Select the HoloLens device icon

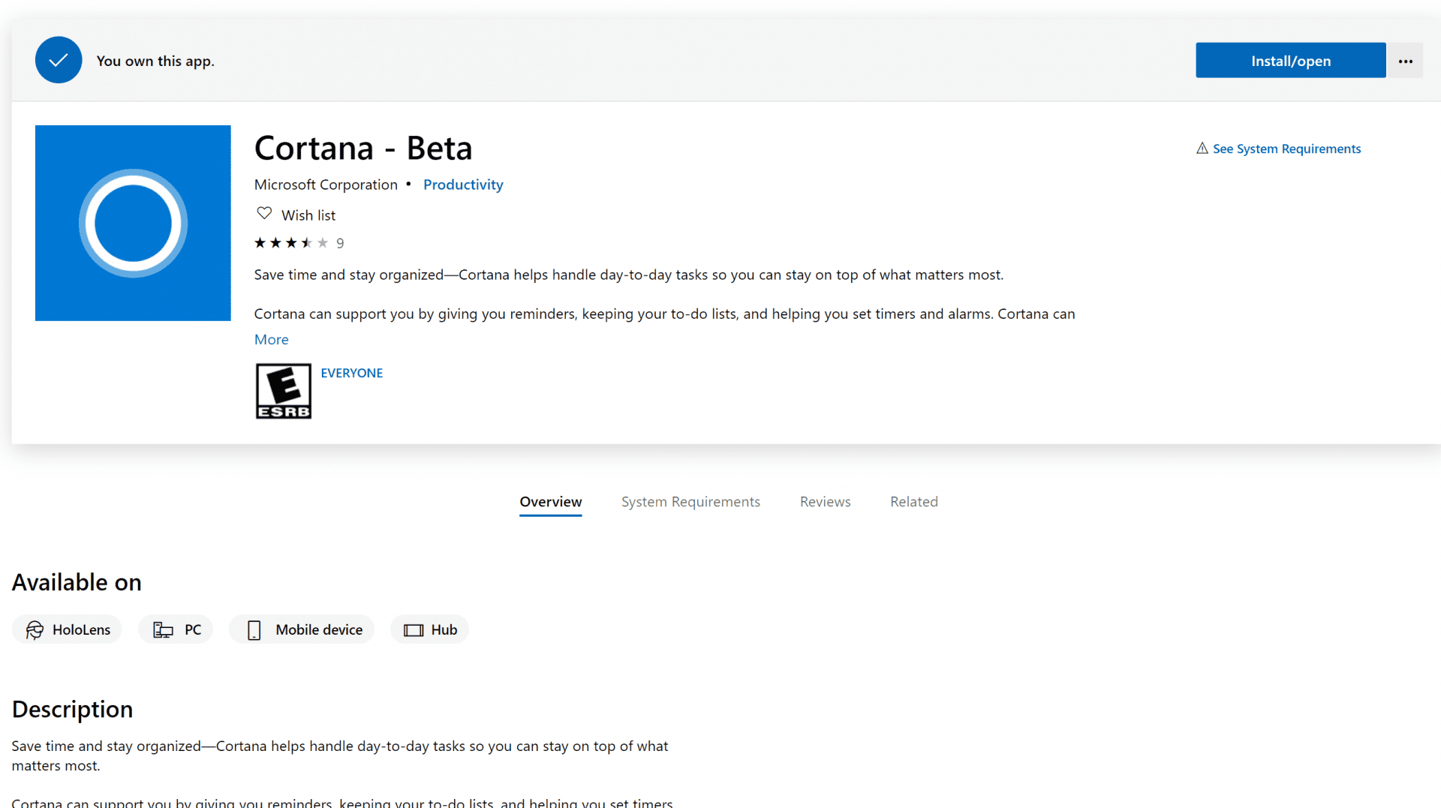[35, 629]
